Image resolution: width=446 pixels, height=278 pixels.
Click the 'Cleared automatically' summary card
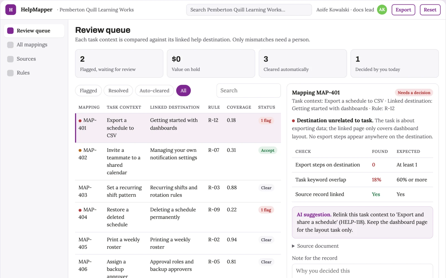pos(303,63)
